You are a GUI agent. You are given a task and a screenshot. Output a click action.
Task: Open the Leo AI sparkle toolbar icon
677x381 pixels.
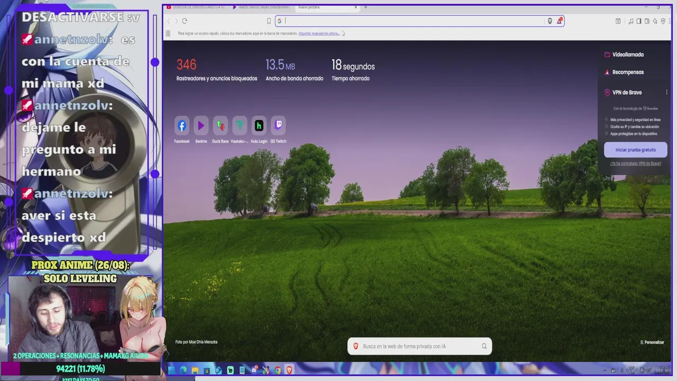(x=655, y=21)
